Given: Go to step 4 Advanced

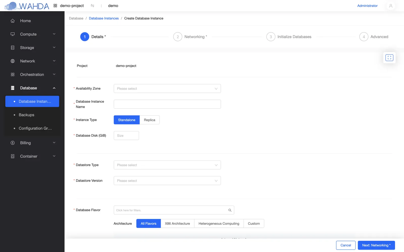Looking at the screenshot, I should 374,37.
